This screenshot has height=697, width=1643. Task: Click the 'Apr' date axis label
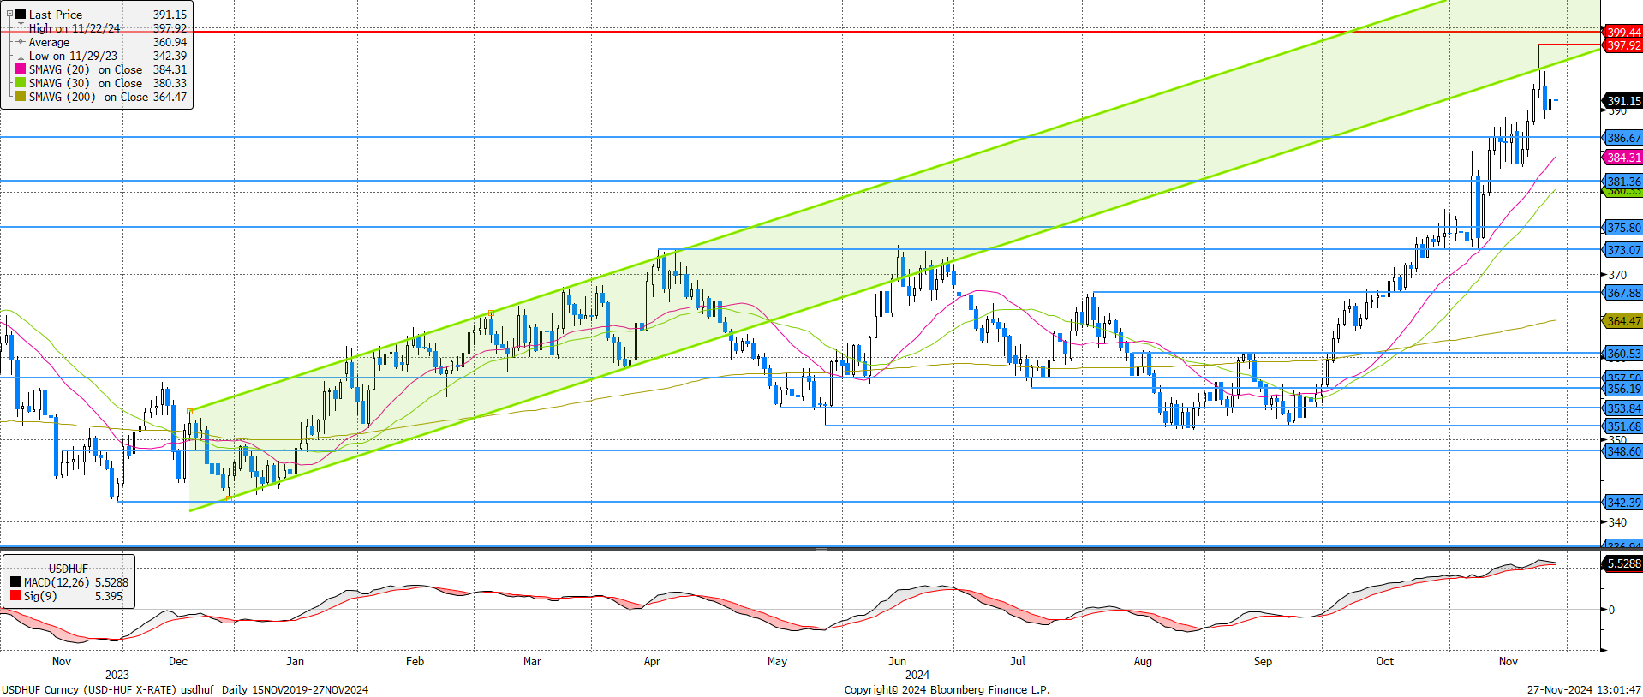[x=652, y=661]
